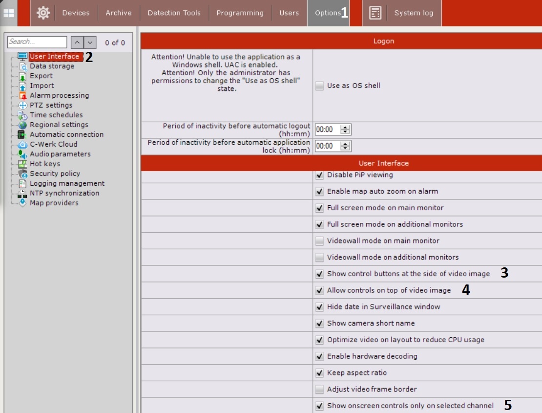Switch to the Devices tab
The image size is (542, 413).
[76, 13]
